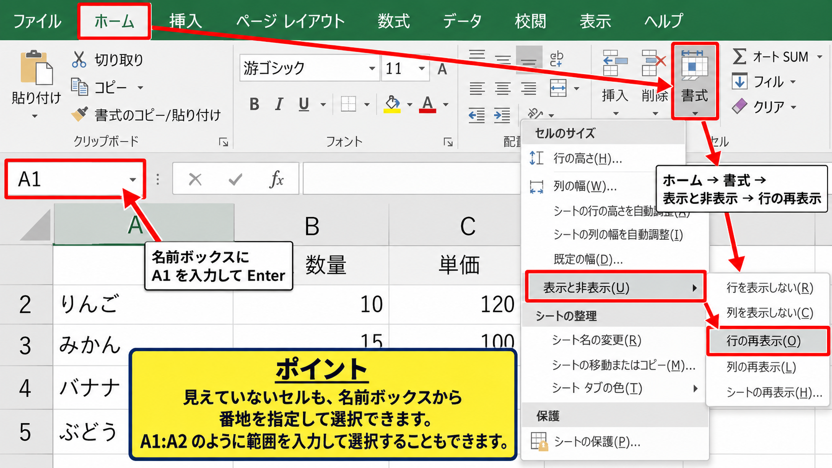The image size is (832, 468).
Task: Open the Format (書式) menu button
Action: [695, 81]
